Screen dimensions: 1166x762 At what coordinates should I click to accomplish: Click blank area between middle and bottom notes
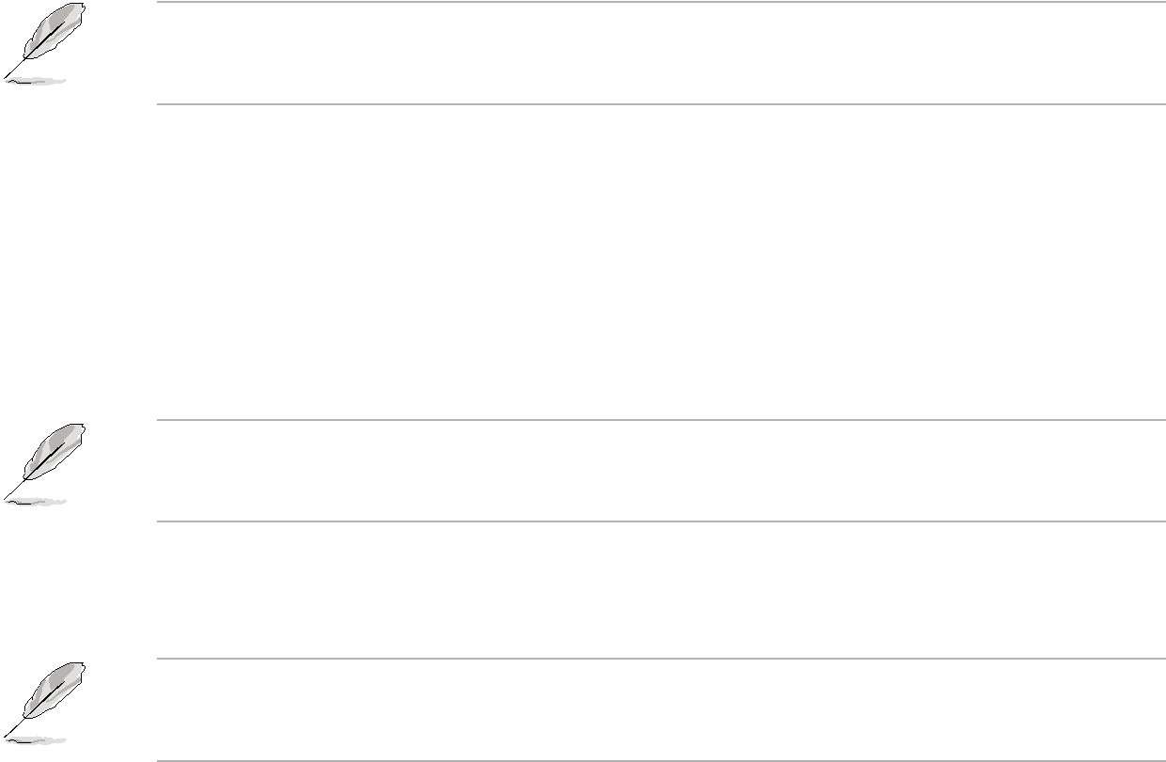(583, 590)
